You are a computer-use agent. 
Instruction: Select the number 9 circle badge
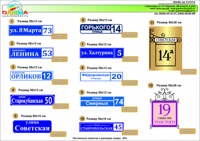tap(82, 92)
